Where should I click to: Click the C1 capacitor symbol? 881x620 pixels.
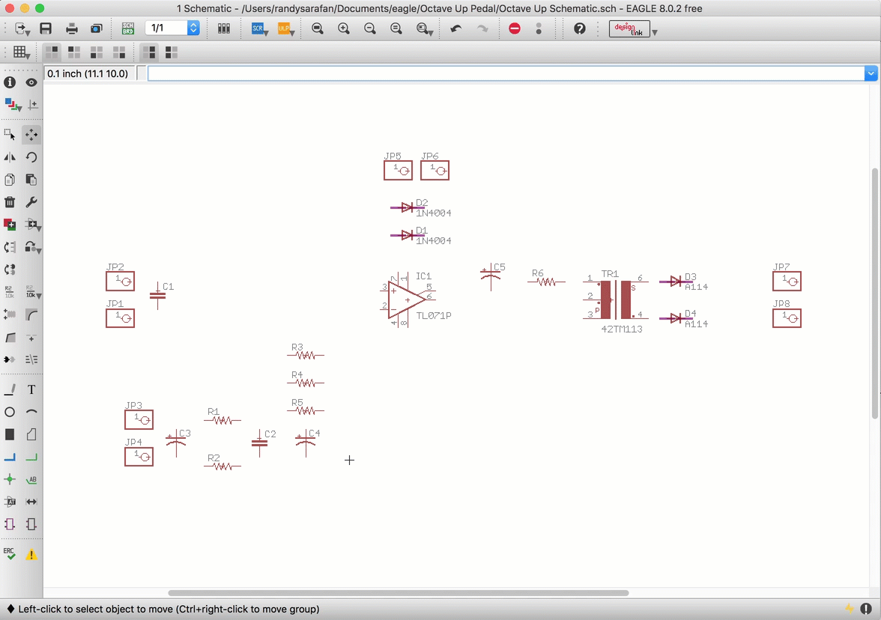158,295
